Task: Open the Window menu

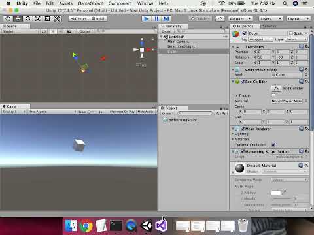Action: point(145,3)
